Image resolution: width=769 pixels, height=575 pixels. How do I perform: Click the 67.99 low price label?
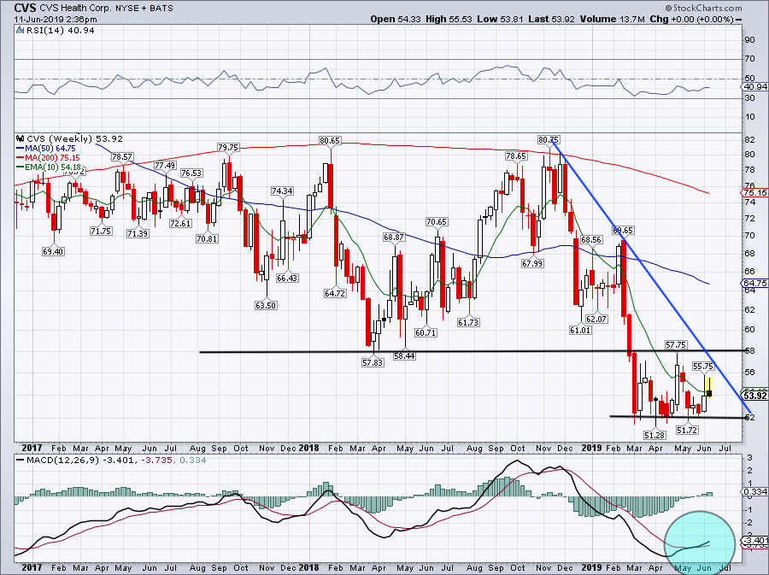pyautogui.click(x=532, y=264)
